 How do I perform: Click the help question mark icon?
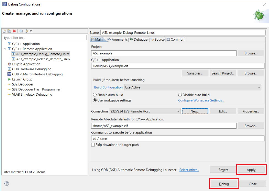pyautogui.click(x=7, y=184)
